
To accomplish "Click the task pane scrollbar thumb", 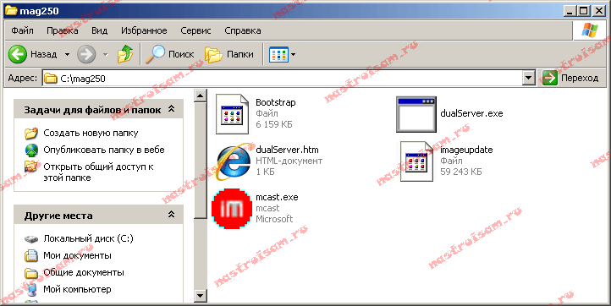I will [x=200, y=160].
